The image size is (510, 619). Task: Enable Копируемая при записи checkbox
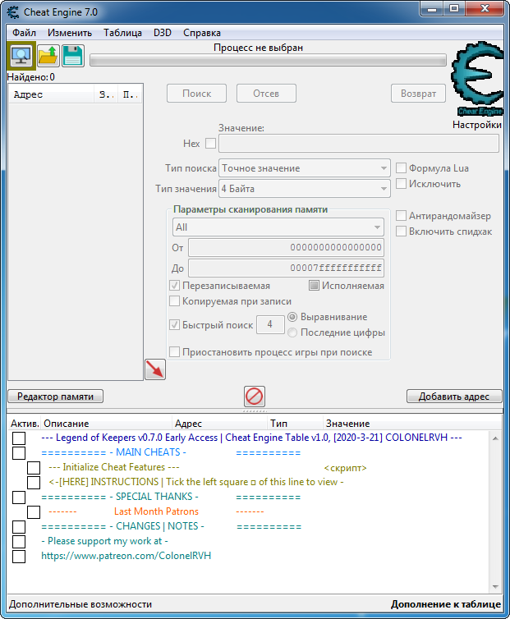(174, 301)
